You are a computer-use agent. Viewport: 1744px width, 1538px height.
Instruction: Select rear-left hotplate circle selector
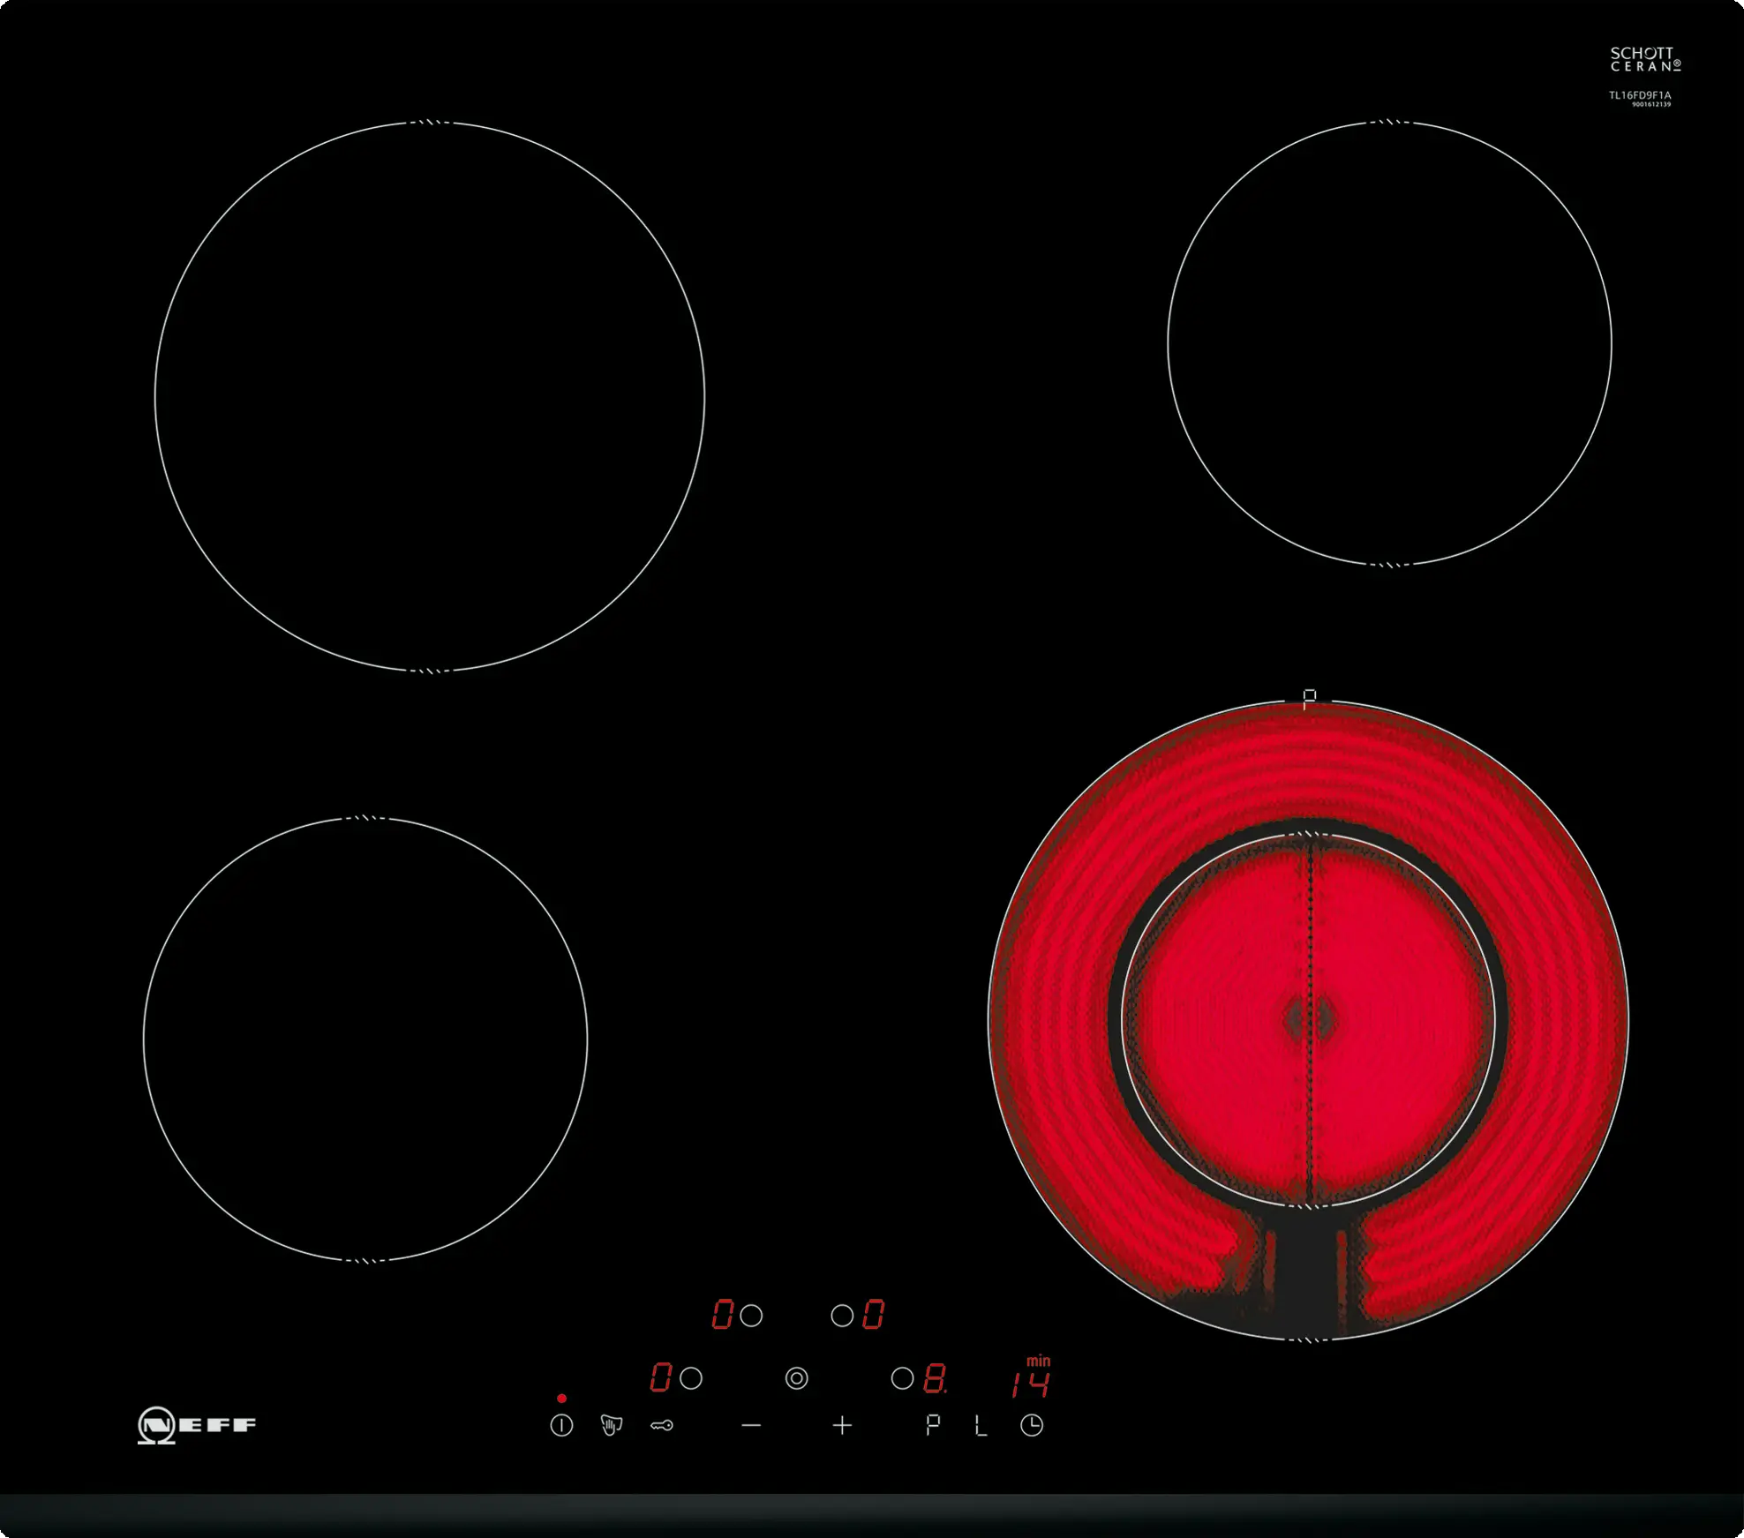(751, 1316)
